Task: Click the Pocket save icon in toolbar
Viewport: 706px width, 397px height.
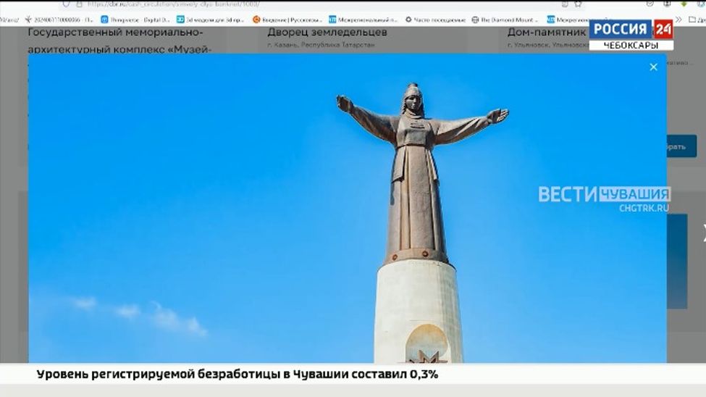Action: (x=650, y=4)
